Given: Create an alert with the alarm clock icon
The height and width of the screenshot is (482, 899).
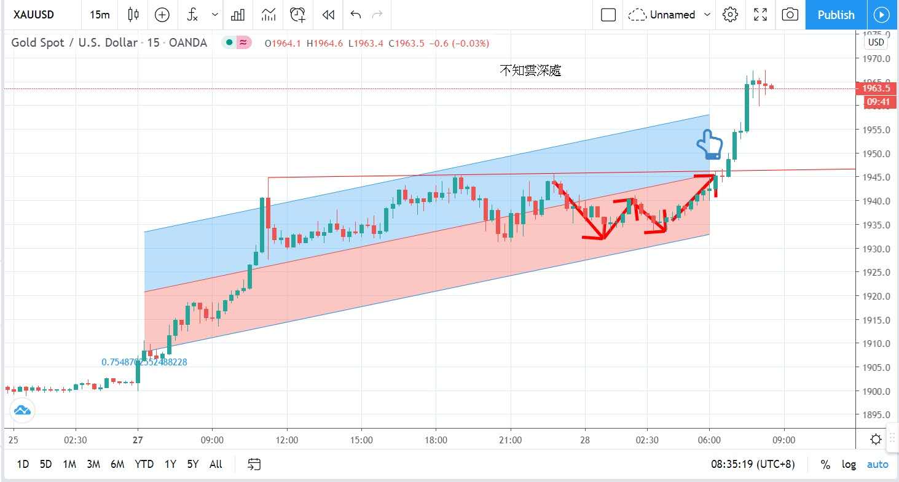Looking at the screenshot, I should (x=298, y=15).
